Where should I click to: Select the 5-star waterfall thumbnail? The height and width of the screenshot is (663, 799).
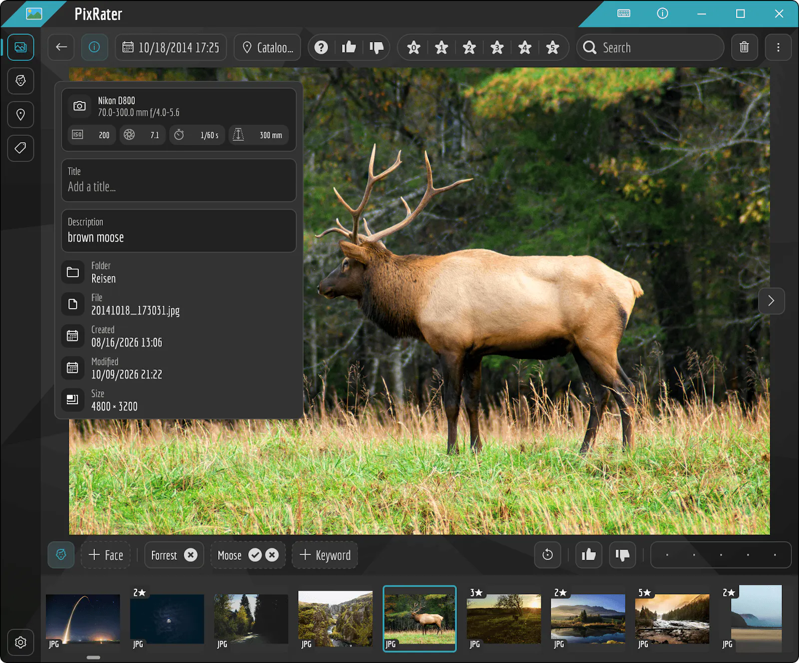point(672,619)
